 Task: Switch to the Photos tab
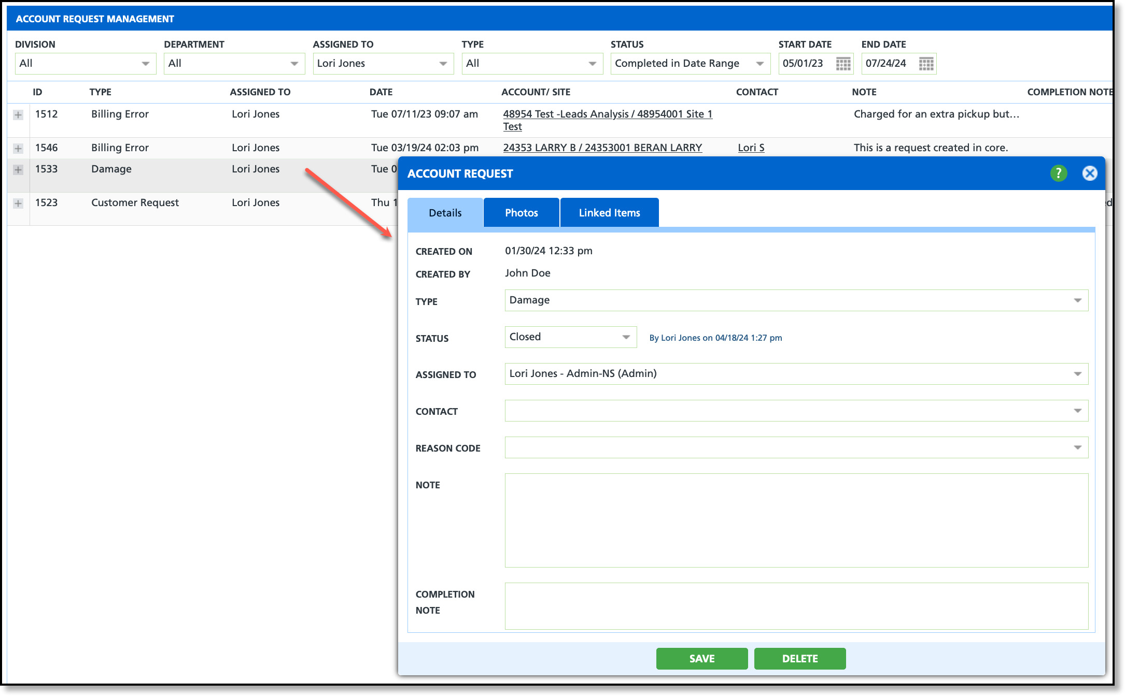pyautogui.click(x=521, y=213)
